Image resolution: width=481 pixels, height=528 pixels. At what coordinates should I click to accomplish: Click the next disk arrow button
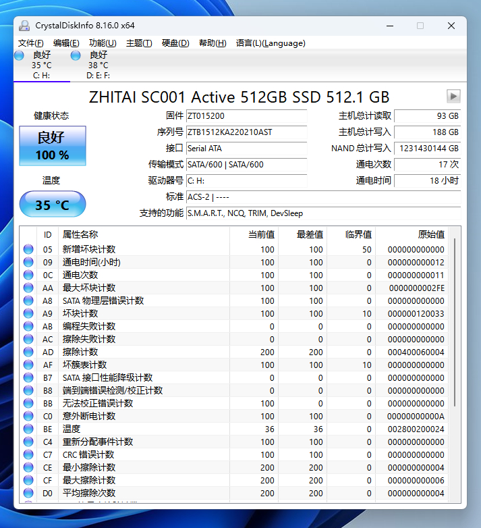point(453,97)
